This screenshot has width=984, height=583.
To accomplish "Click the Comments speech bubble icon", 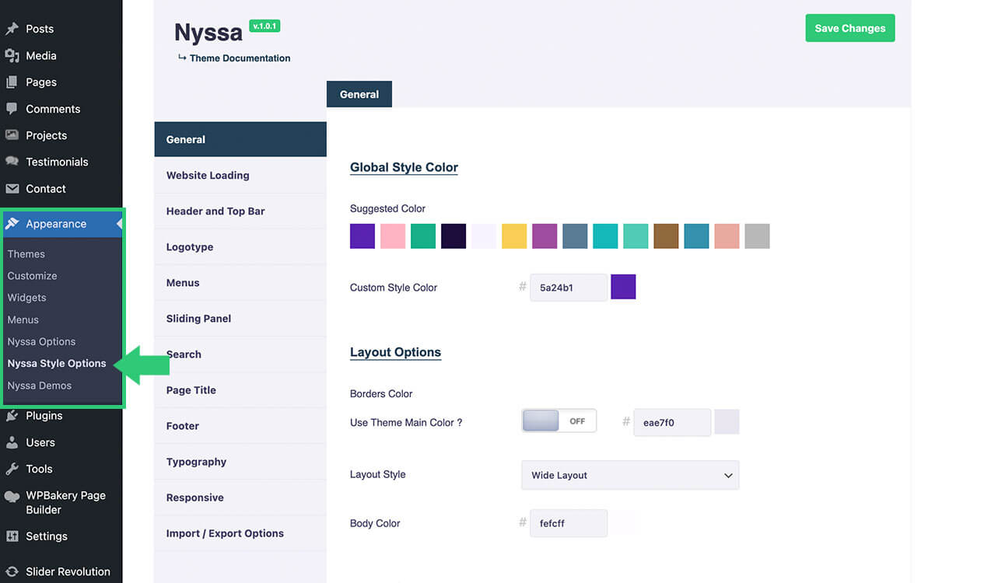I will click(12, 109).
